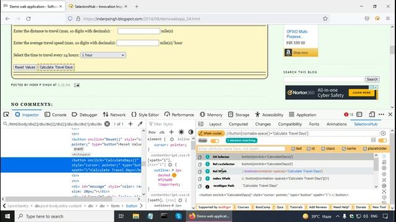This screenshot has width=396, height=222.
Task: Uncheck the placeholder attribute checkbox
Action: 365,149
